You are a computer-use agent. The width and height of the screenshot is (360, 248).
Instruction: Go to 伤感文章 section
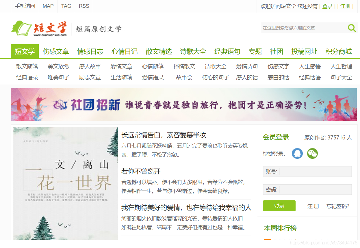(x=56, y=51)
